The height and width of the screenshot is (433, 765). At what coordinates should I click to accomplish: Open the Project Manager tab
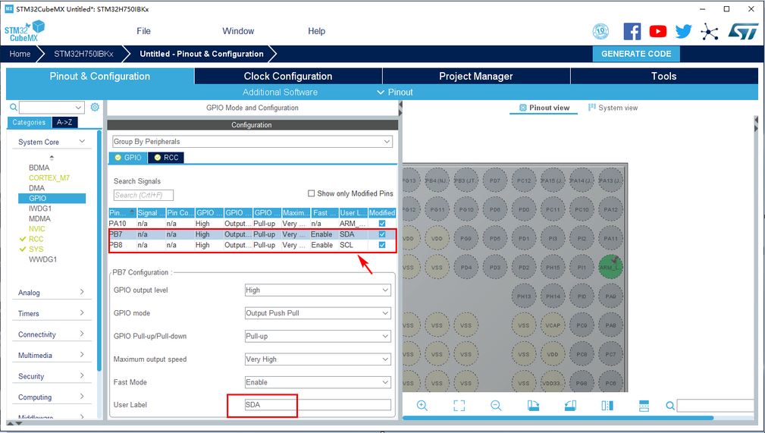click(476, 76)
